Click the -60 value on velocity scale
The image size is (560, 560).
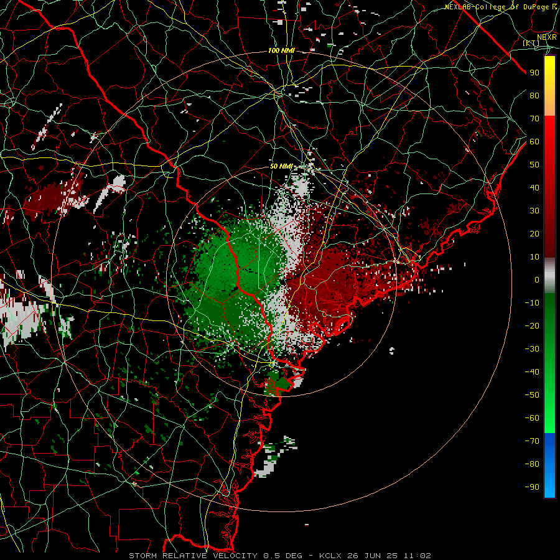tap(532, 418)
